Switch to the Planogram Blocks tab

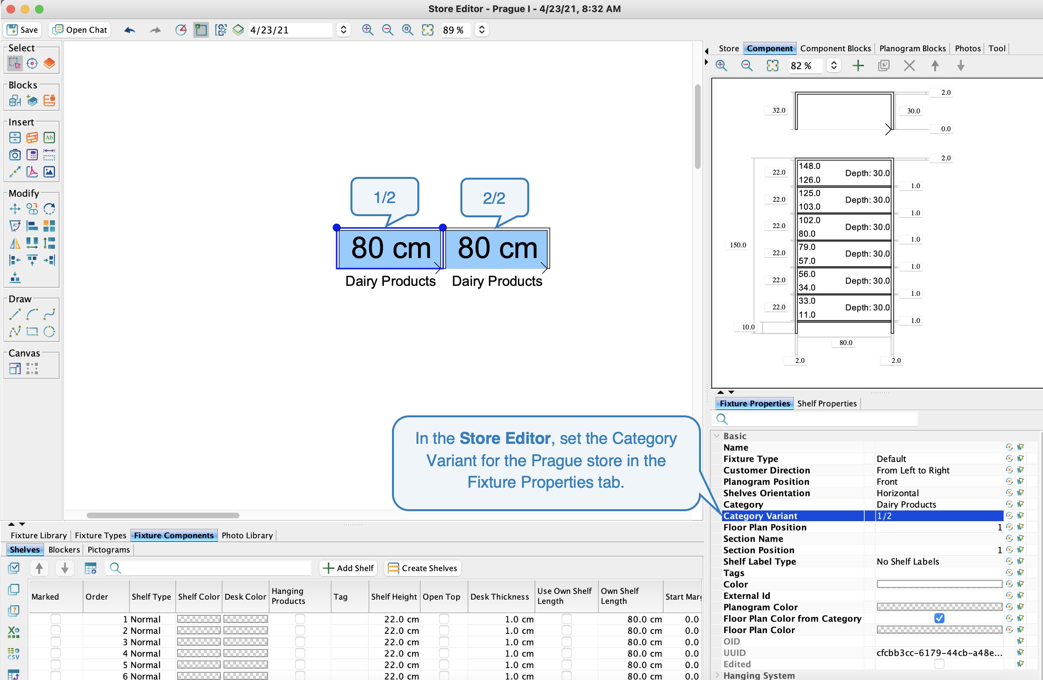click(912, 48)
